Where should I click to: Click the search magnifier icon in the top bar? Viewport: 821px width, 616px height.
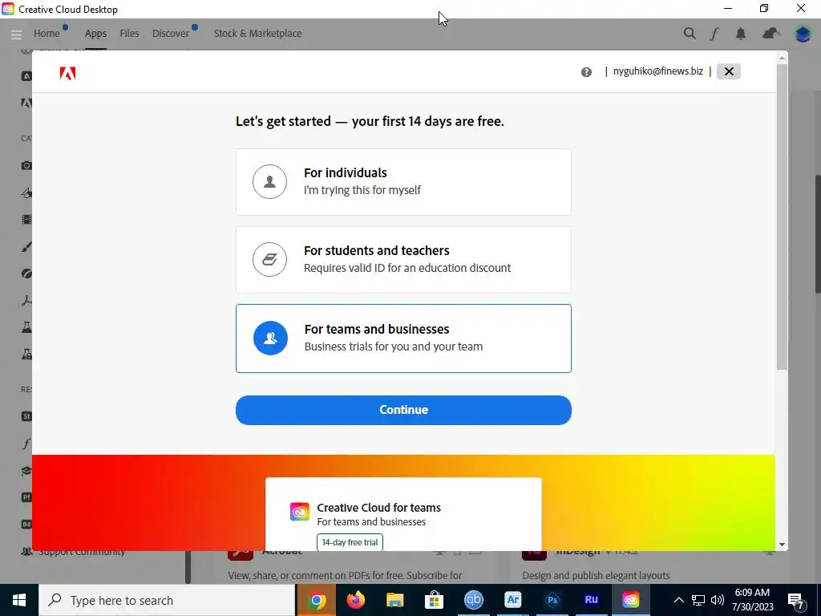[690, 34]
